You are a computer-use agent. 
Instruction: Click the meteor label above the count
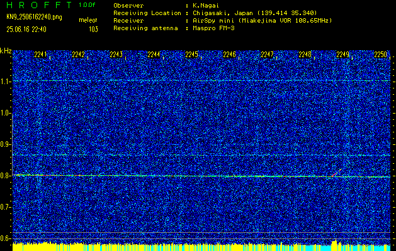tap(88, 20)
